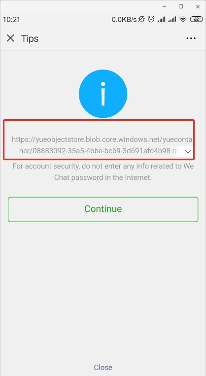Viewport: 206px width, 376px height.
Task: Tap the alarm clock status icon
Action: (151, 19)
